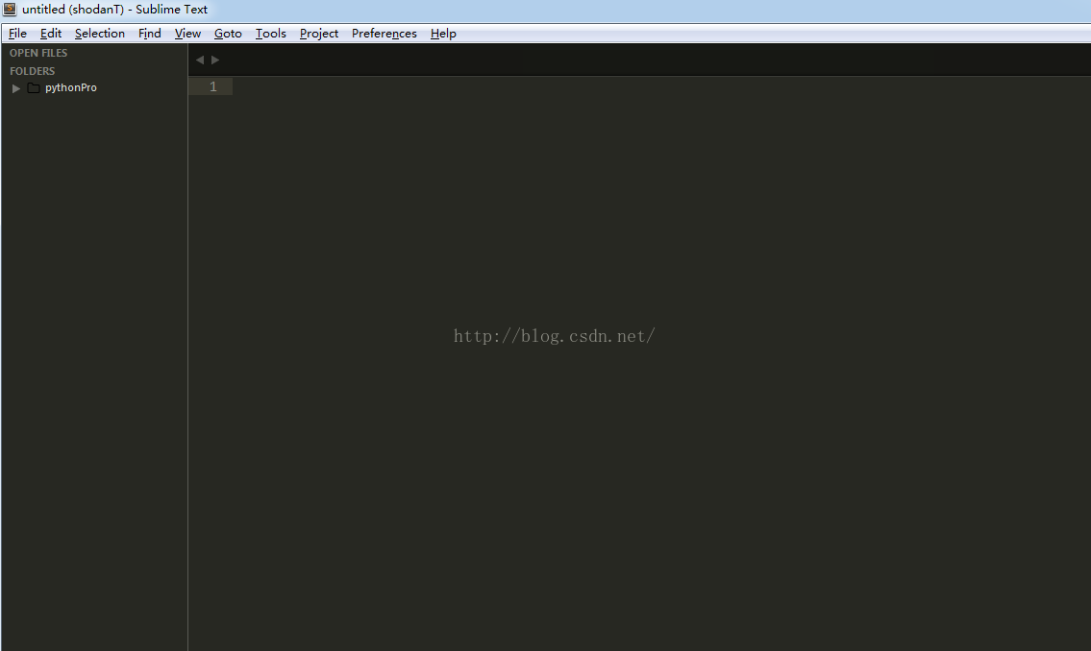Open the File menu
The height and width of the screenshot is (651, 1091).
17,34
